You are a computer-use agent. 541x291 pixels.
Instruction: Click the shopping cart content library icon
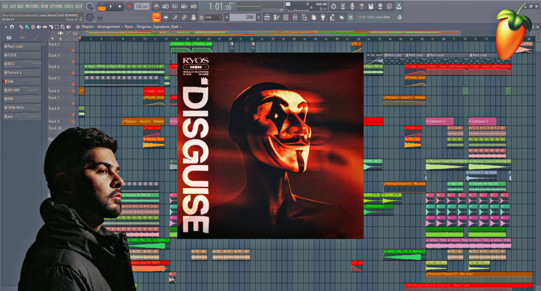pos(351,17)
